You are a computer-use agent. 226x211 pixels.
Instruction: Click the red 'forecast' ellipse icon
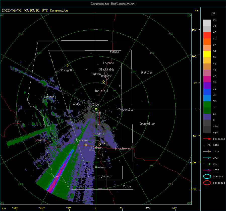click(x=207, y=183)
